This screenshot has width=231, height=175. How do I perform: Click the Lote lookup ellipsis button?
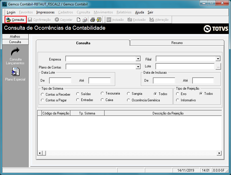coord(218,67)
